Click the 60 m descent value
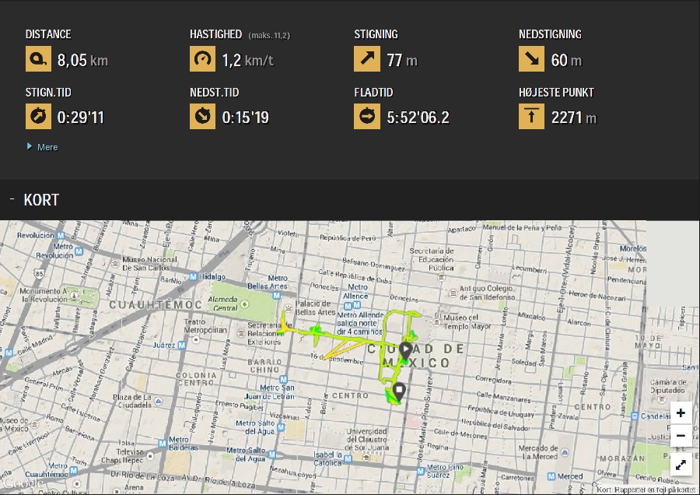The width and height of the screenshot is (700, 495). pos(566,60)
